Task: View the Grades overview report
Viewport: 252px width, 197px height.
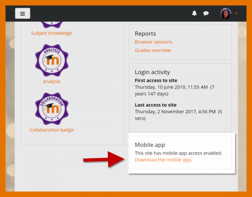Action: click(x=152, y=50)
